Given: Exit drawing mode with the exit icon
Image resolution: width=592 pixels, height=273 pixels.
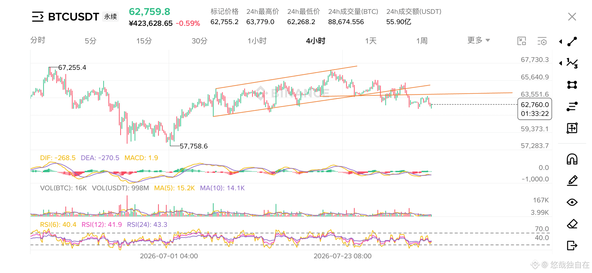Looking at the screenshot, I should tap(572, 245).
